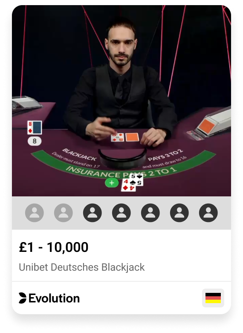Click the German flag language icon
Image resolution: width=243 pixels, height=333 pixels.
point(213,298)
